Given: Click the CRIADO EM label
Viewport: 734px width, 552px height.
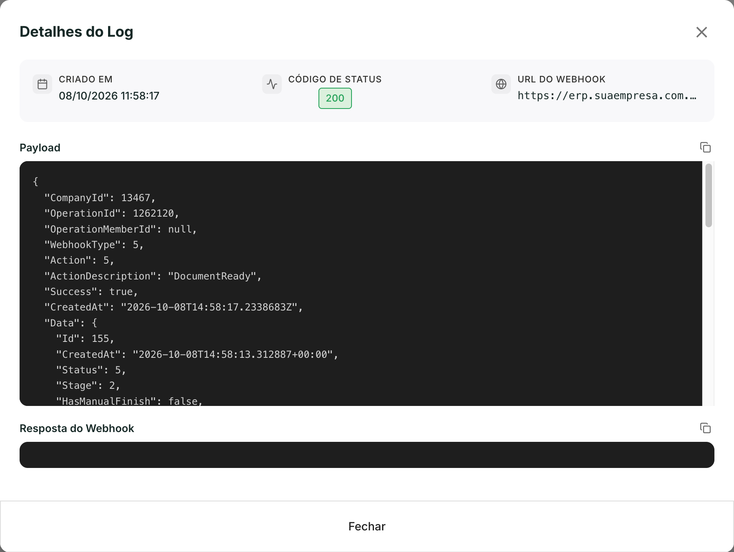Looking at the screenshot, I should pos(86,79).
